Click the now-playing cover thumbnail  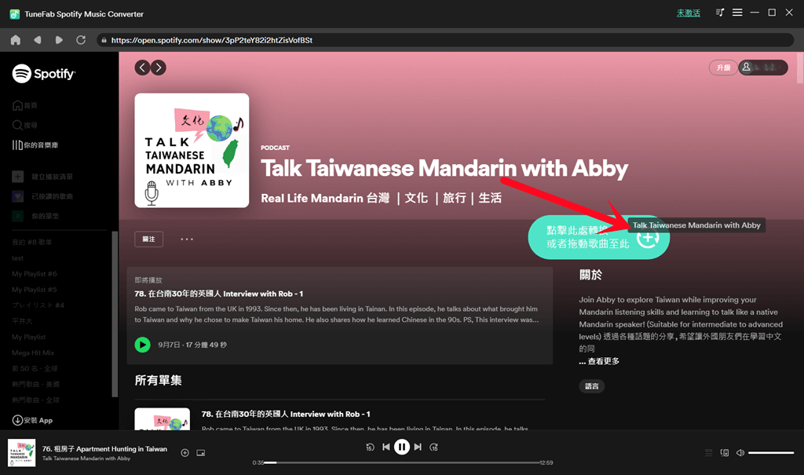pos(21,452)
